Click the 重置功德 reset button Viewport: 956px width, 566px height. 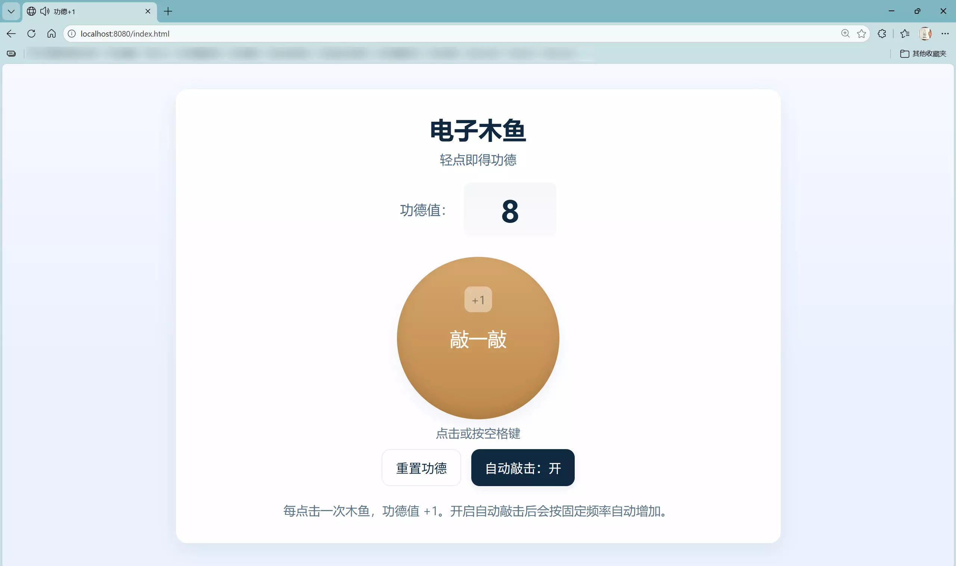click(421, 467)
